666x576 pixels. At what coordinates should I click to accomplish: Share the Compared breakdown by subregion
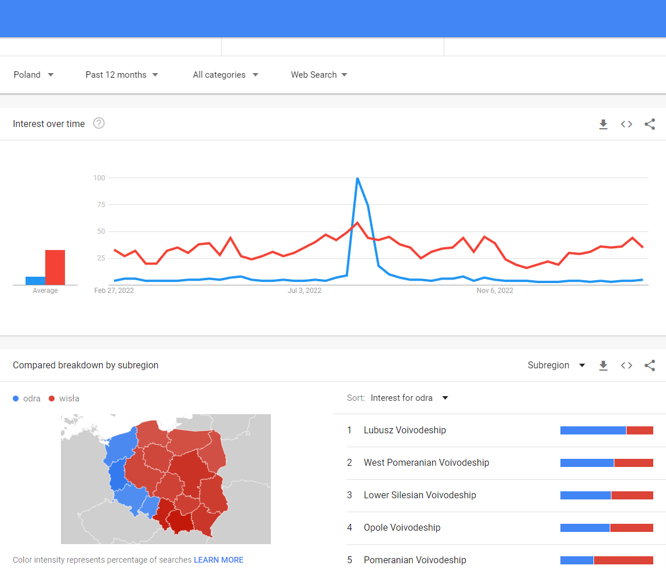coord(650,365)
